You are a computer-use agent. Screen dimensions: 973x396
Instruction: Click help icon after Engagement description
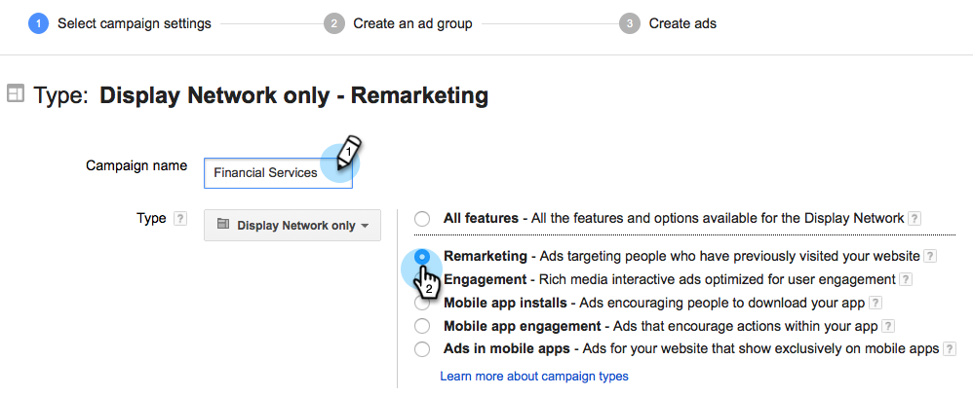tap(906, 279)
